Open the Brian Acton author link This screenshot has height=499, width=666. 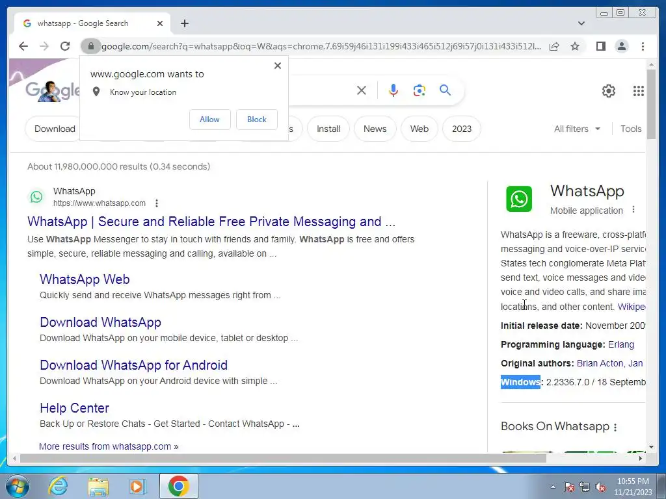click(x=600, y=364)
